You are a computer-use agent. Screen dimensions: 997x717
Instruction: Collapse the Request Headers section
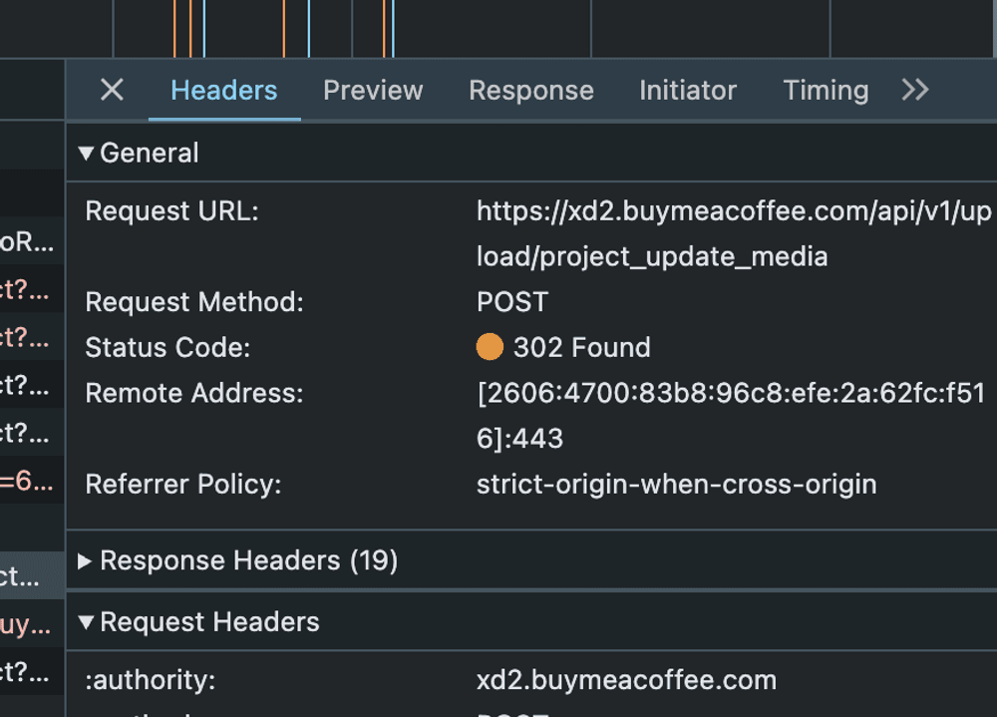pos(86,622)
